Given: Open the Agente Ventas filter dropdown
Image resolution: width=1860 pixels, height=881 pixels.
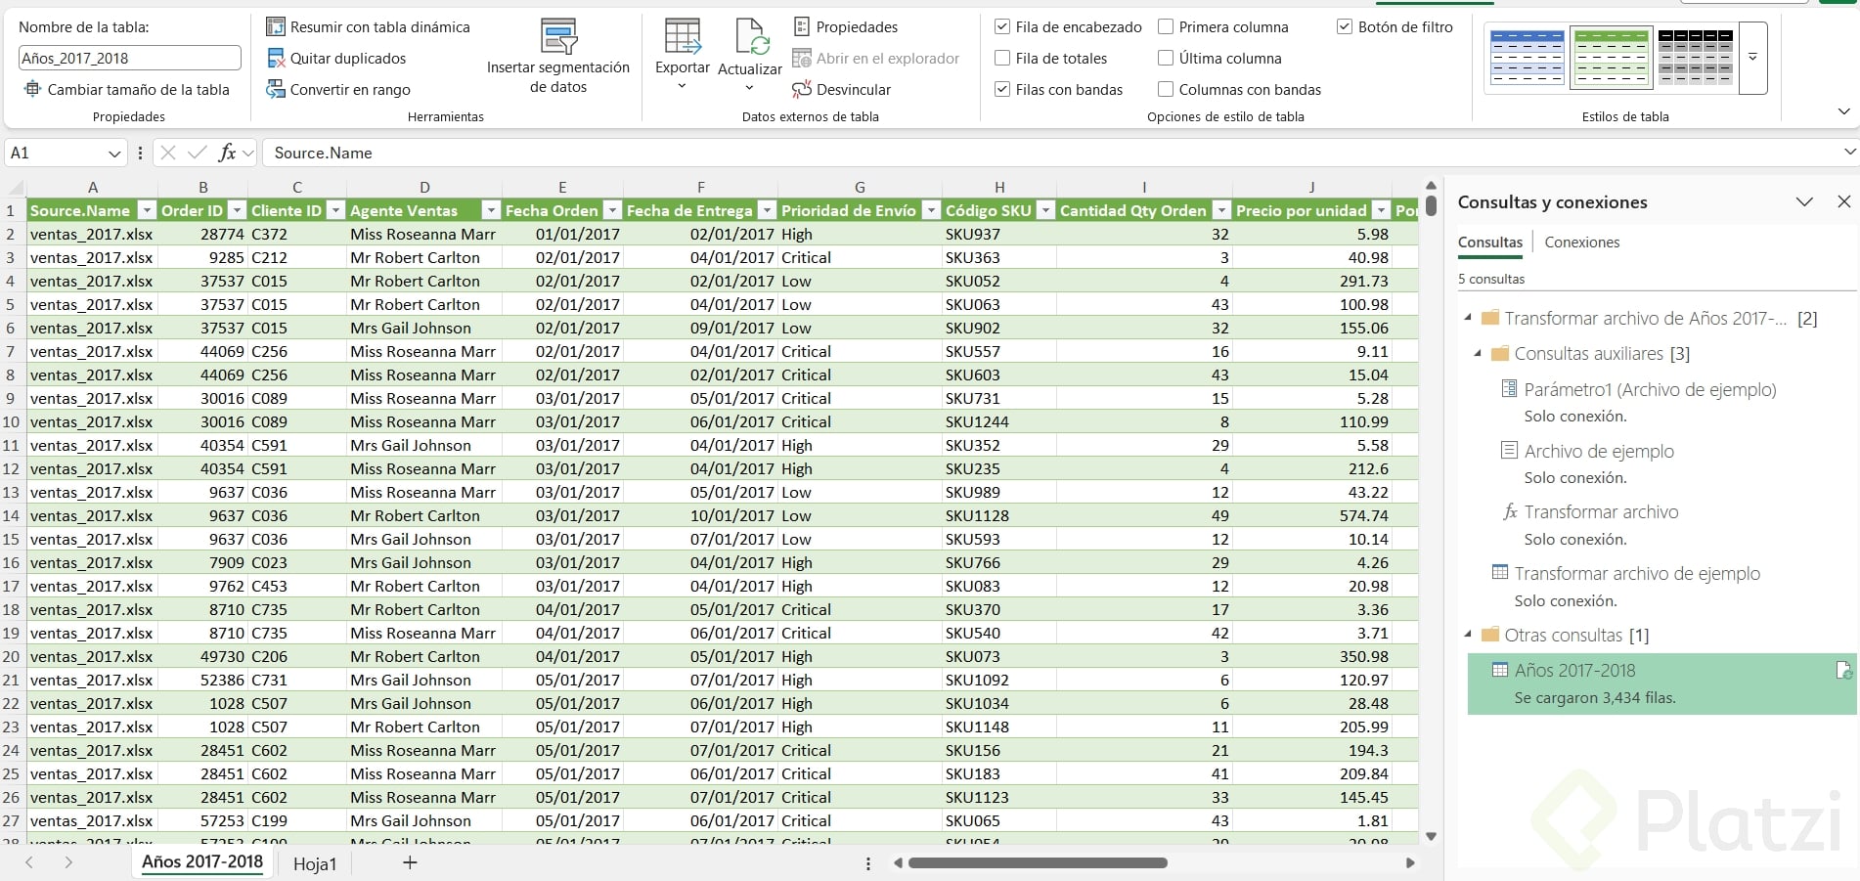Looking at the screenshot, I should click(490, 210).
